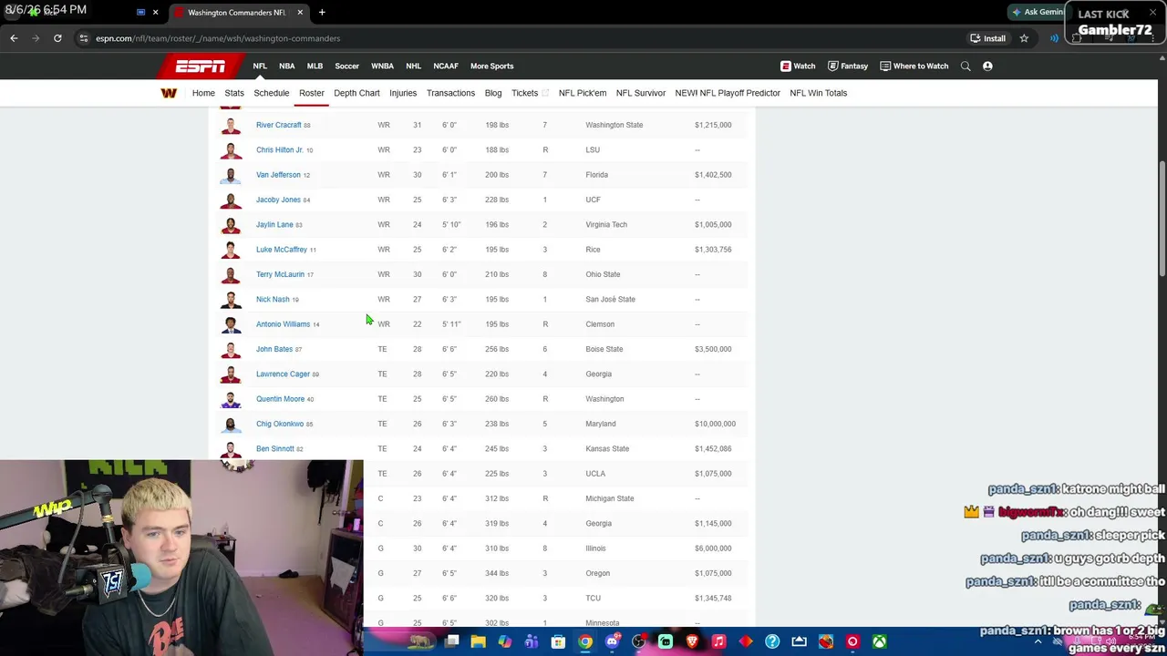Open Antonio Williams player page
This screenshot has width=1167, height=656.
283,323
